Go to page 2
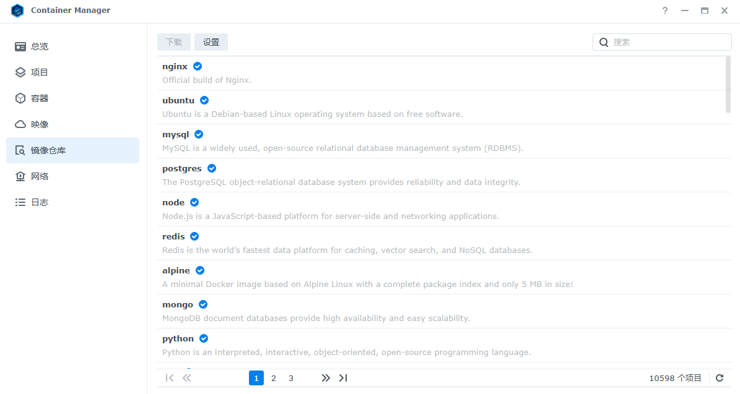Screen dimensions: 740x394 pos(274,378)
